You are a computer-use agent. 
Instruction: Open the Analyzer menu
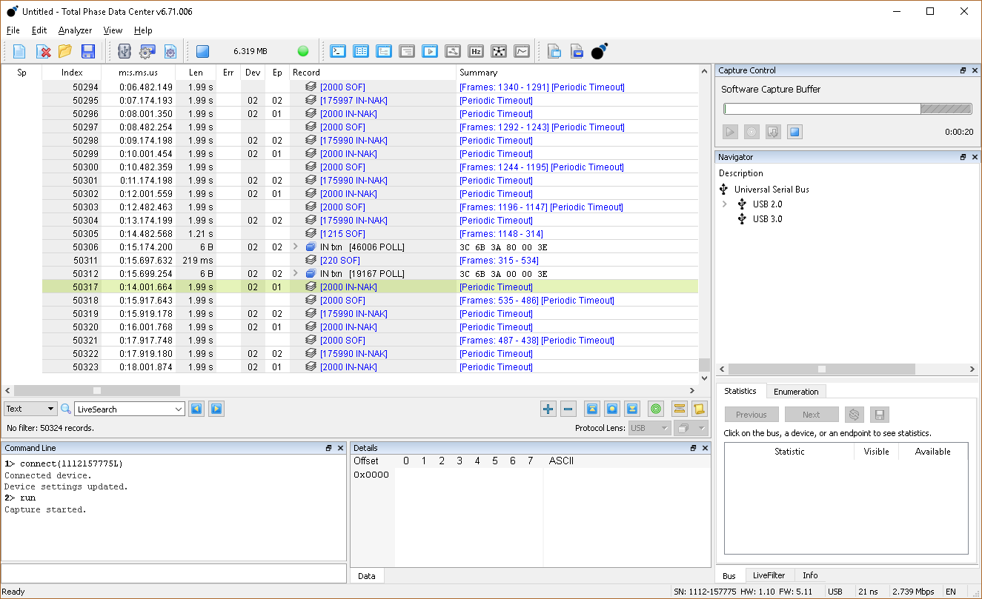point(75,30)
